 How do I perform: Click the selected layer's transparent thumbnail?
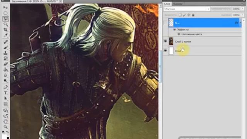point(171,23)
